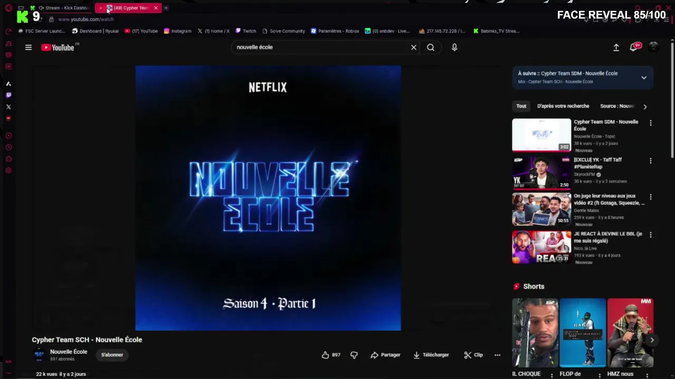Click the www.youtube.com/watch address bar
This screenshot has width=675, height=379.
(86, 19)
